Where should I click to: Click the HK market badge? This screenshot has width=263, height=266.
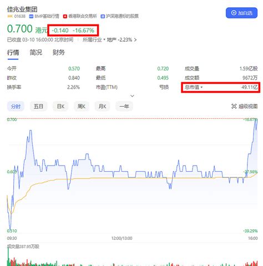[x=10, y=16]
